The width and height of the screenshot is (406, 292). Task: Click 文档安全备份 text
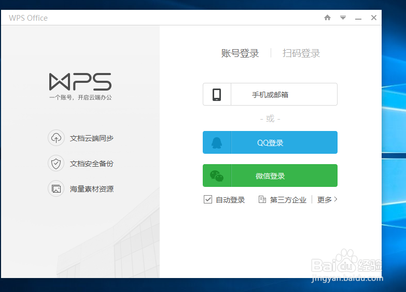click(x=92, y=164)
